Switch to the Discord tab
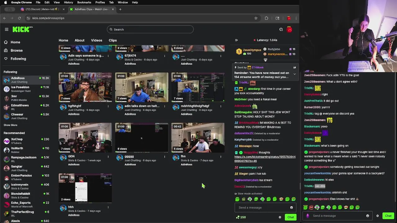Viewport: 397px width, 223px height. 42,9
